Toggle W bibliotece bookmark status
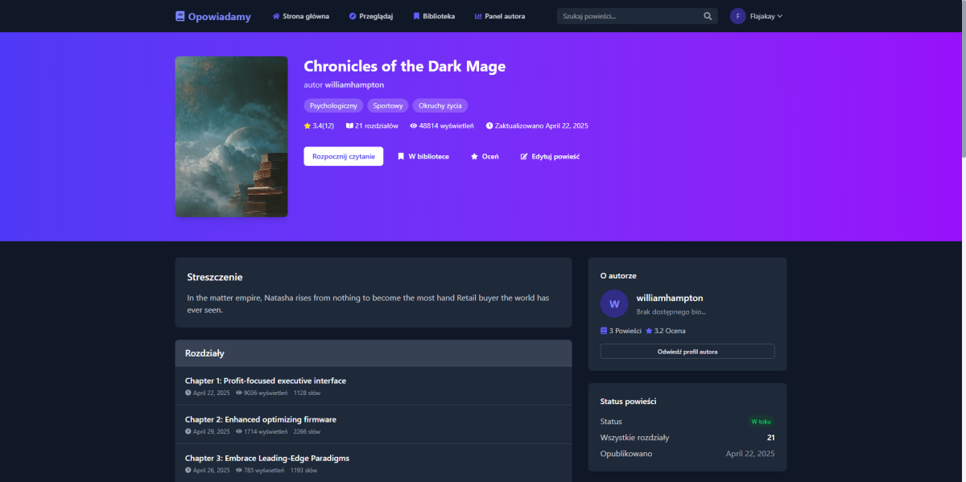This screenshot has width=966, height=482. point(423,156)
